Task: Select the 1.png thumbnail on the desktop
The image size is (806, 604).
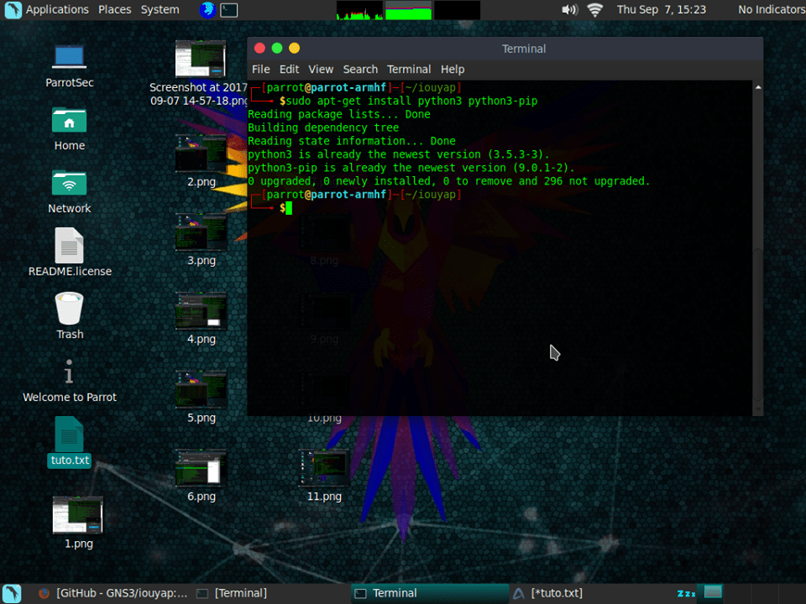Action: tap(77, 515)
